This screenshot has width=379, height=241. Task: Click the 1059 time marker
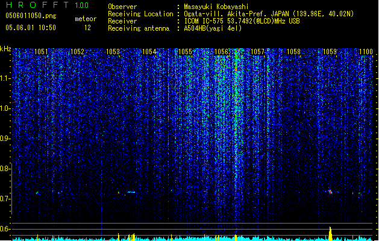pyautogui.click(x=330, y=52)
